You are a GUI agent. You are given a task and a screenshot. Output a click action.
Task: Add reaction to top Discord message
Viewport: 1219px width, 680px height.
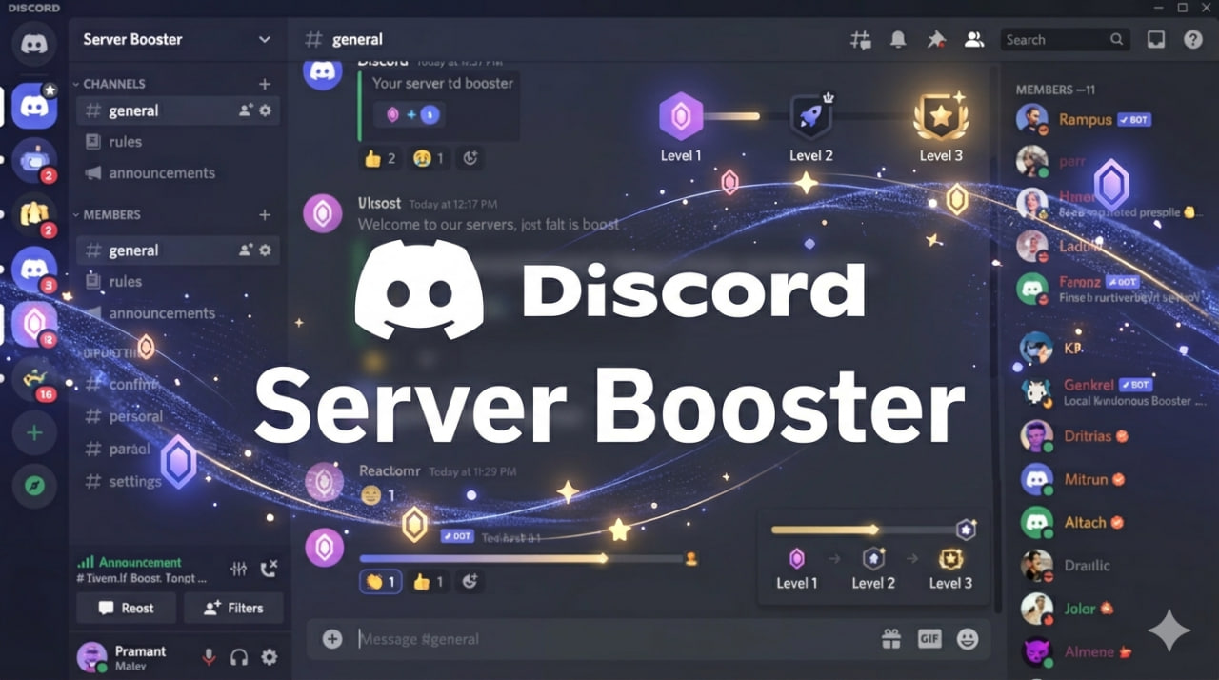click(470, 158)
